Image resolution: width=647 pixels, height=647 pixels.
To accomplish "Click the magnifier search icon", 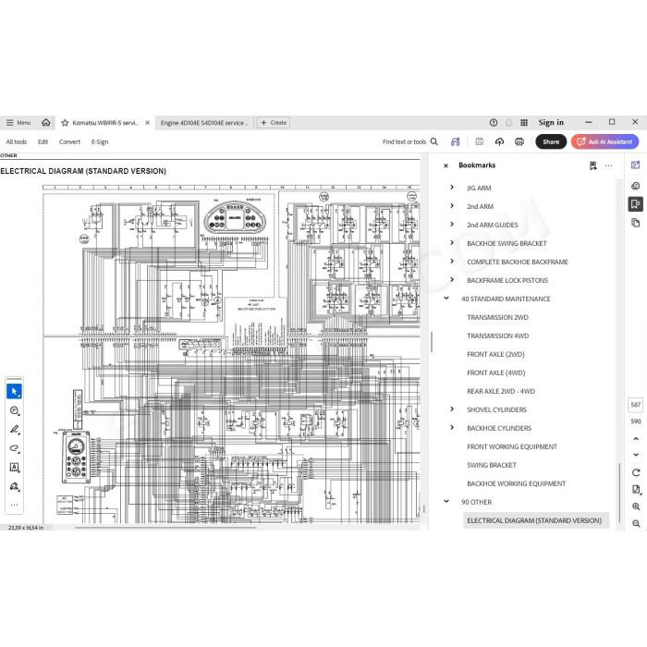I will click(434, 141).
